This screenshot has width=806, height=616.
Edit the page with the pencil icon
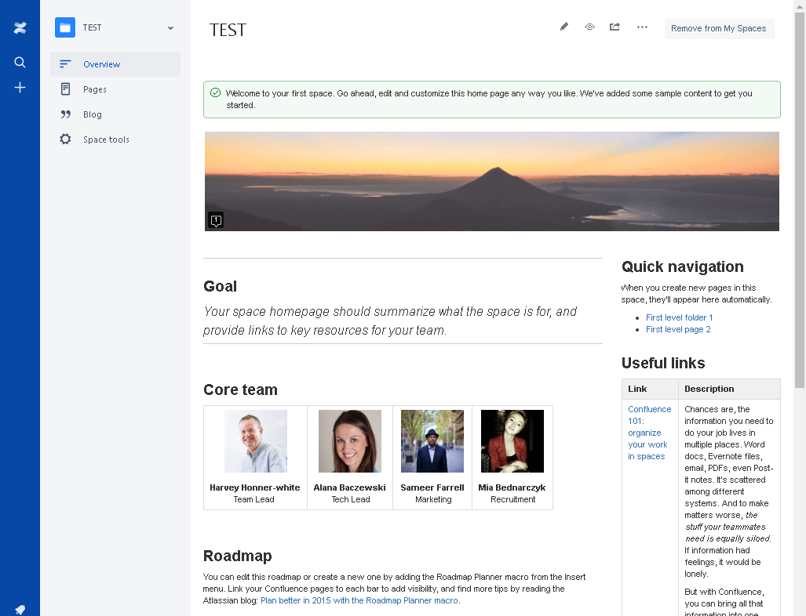tap(563, 27)
